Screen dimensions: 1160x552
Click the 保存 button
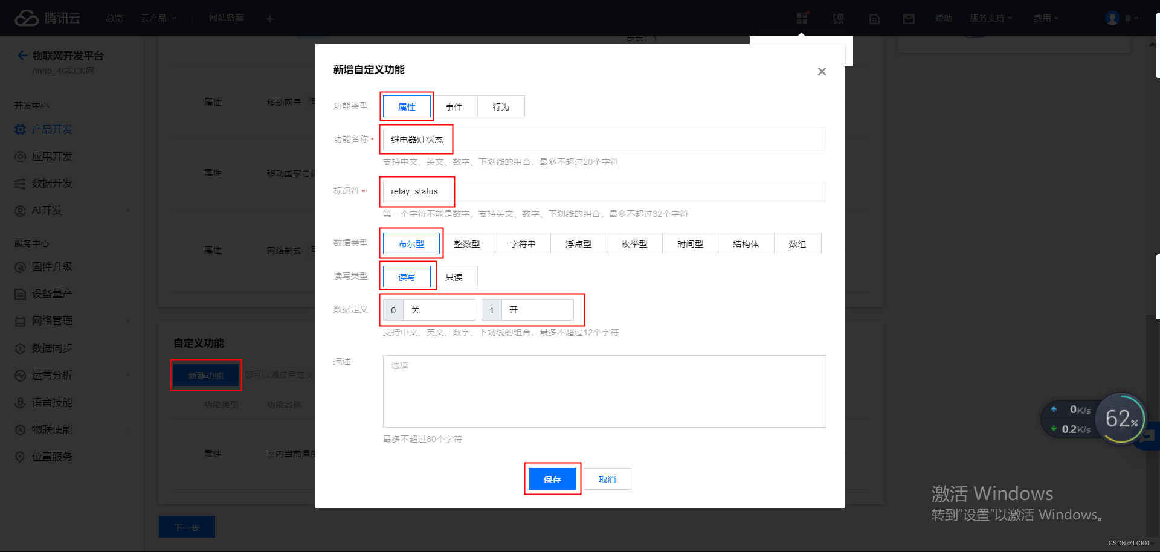click(x=552, y=480)
